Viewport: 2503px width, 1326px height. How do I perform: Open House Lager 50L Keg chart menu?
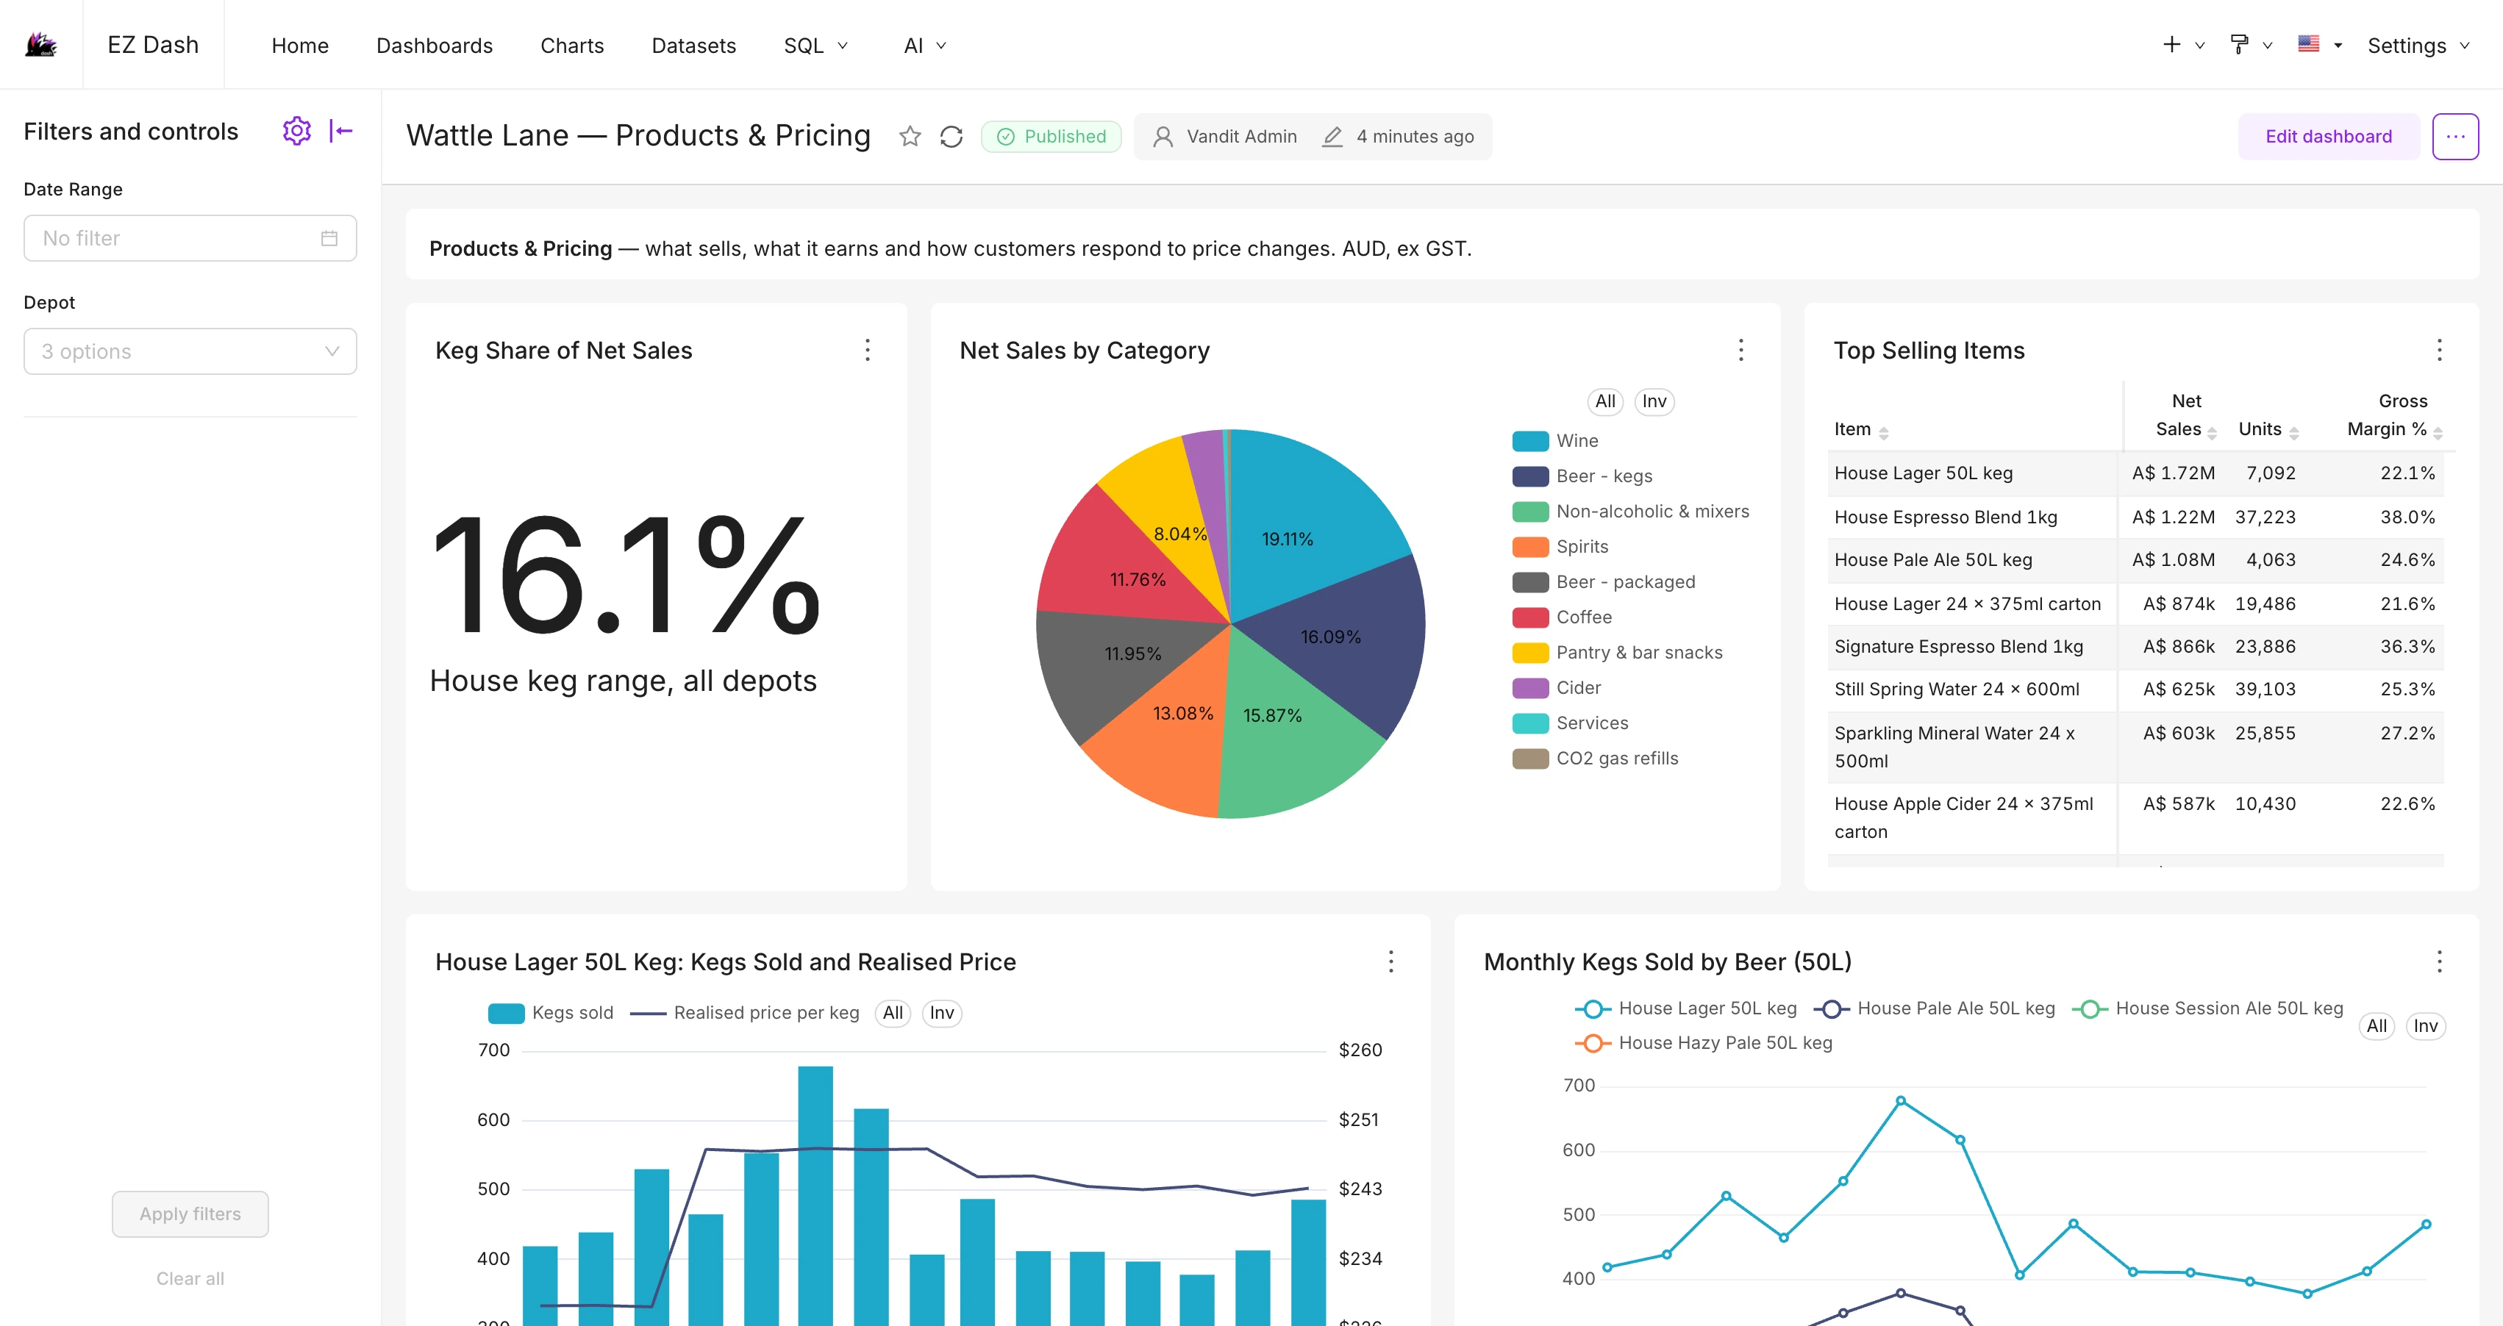coord(1390,961)
